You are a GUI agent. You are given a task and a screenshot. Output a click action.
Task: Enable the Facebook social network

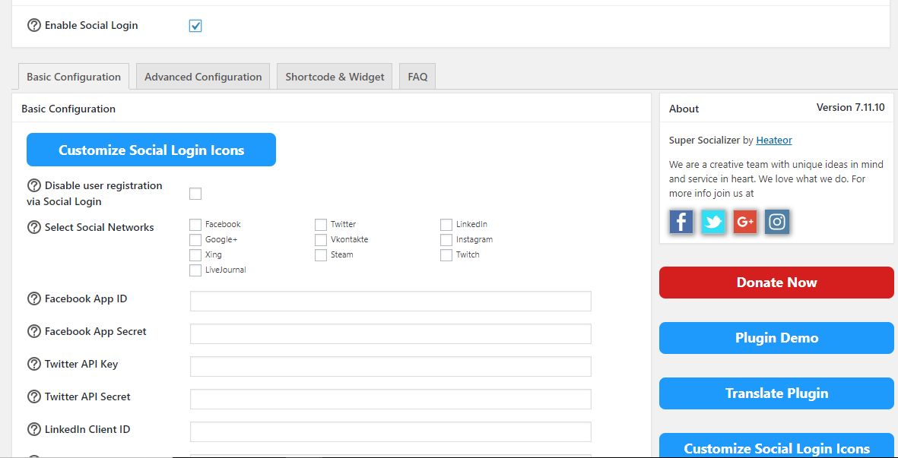195,224
